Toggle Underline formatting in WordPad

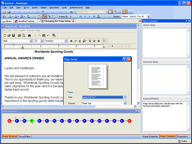80,41
